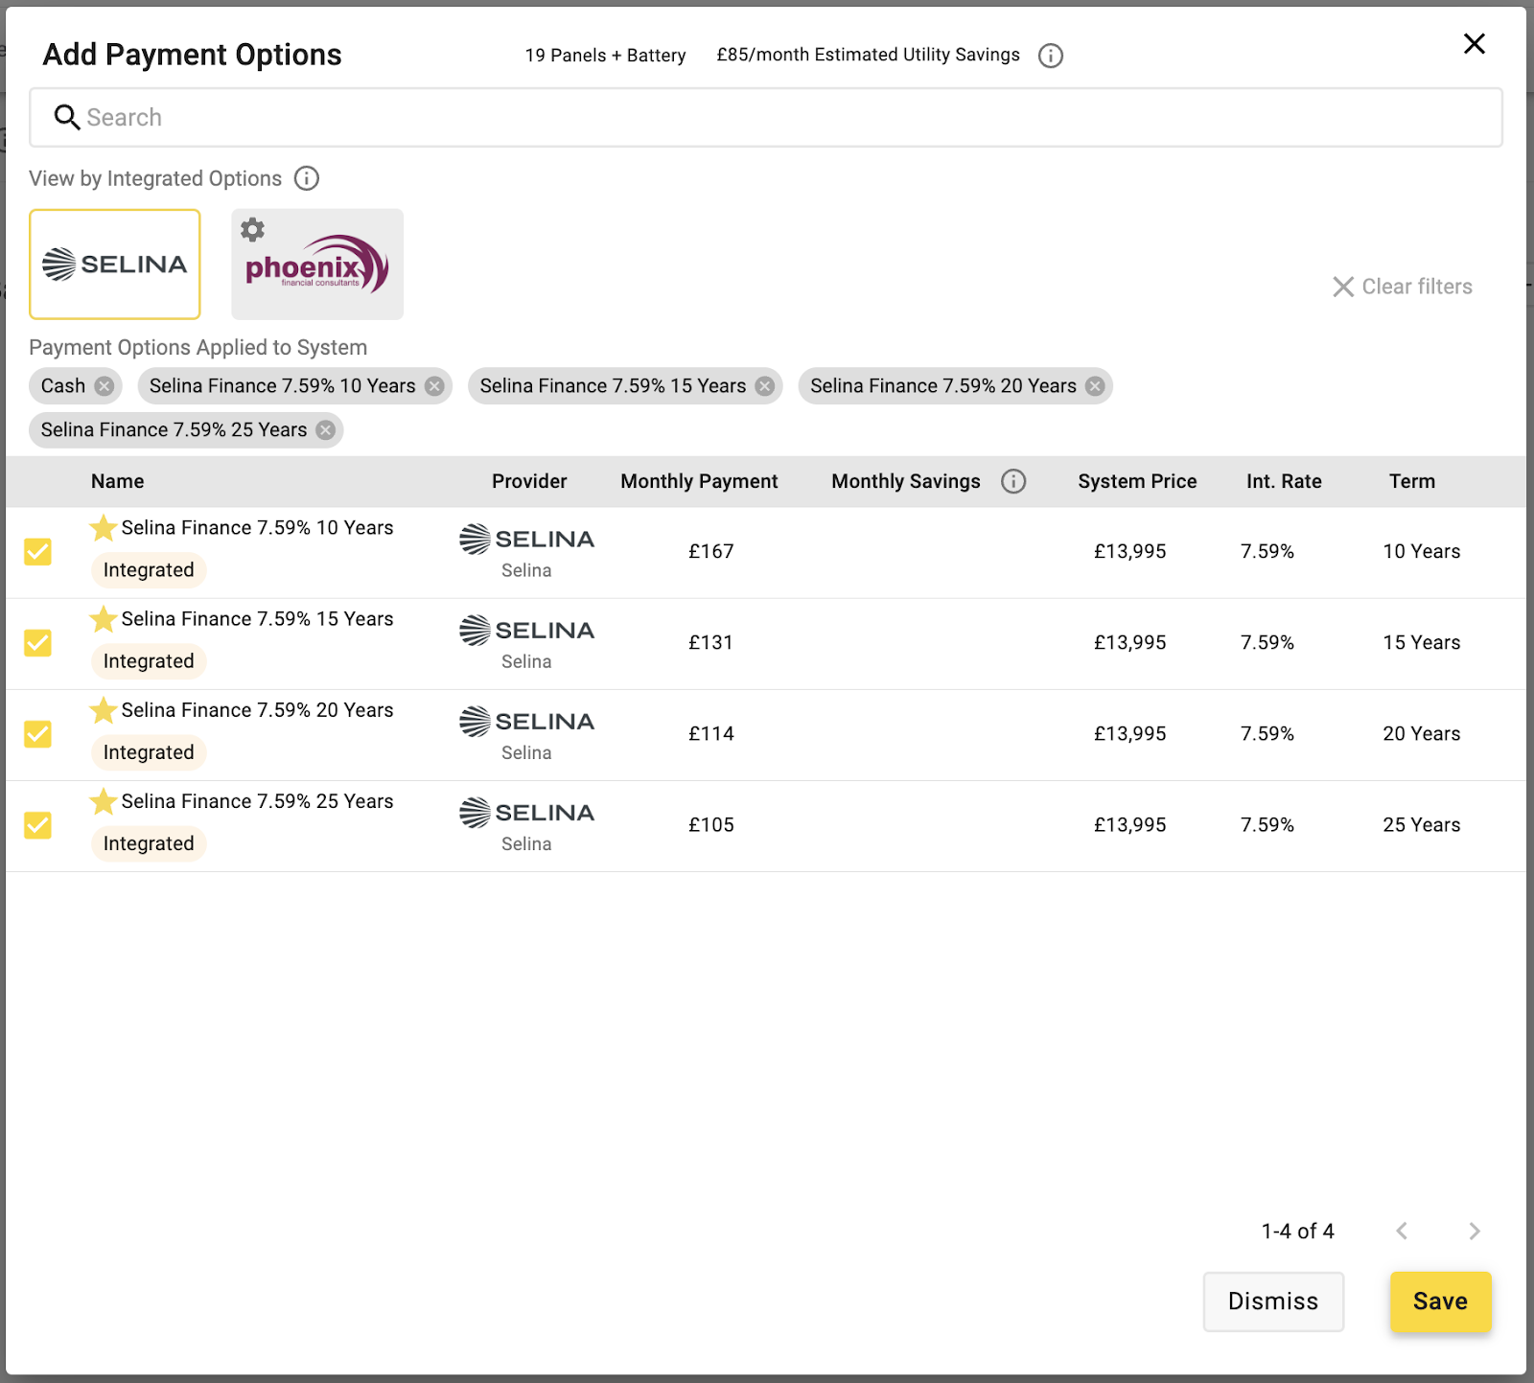Click star icon on 15 Years row
Image resolution: width=1534 pixels, height=1383 pixels.
pos(104,619)
